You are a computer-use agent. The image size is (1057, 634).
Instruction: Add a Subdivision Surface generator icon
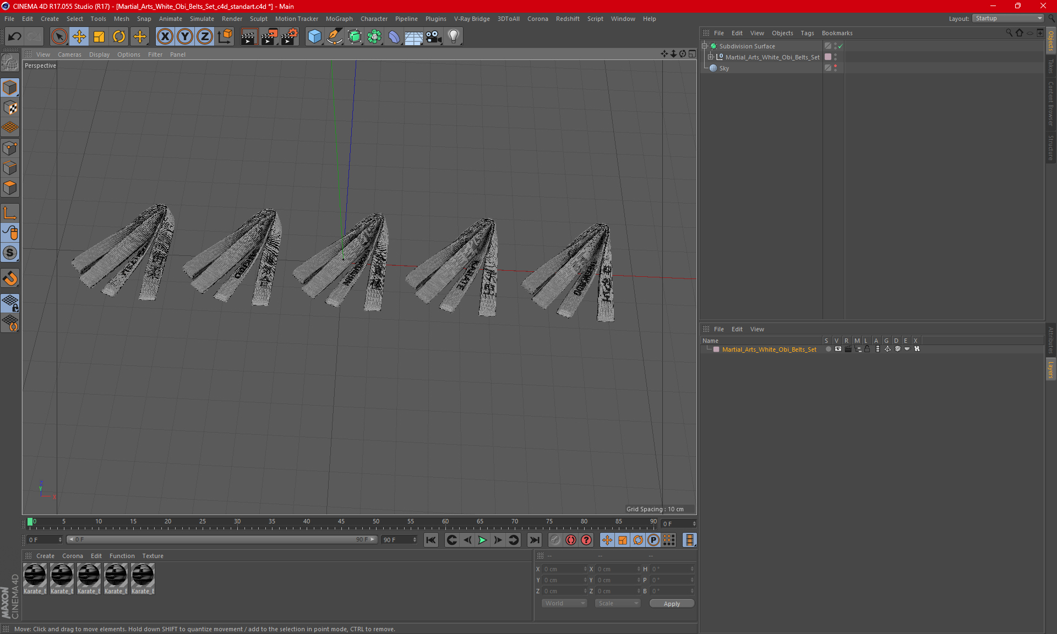355,36
